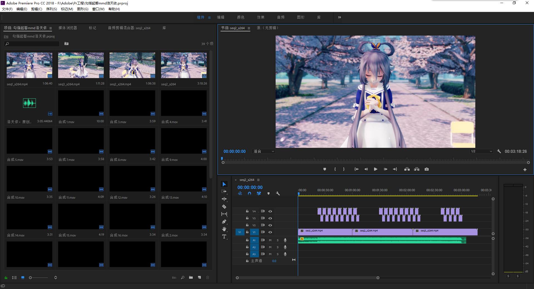The width and height of the screenshot is (534, 289).
Task: Click program monitor time ruler playhead
Action: 222,159
